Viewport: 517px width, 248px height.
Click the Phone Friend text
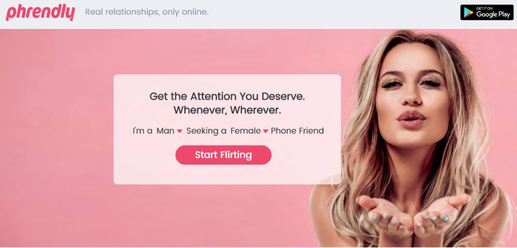pyautogui.click(x=297, y=131)
